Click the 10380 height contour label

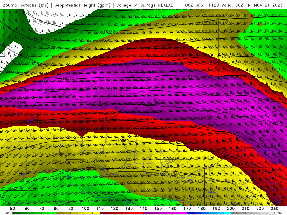point(116,90)
